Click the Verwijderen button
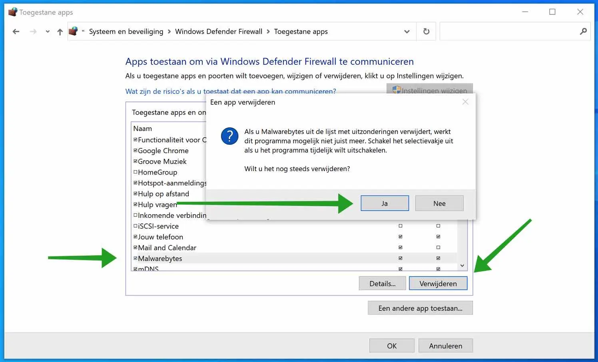The width and height of the screenshot is (598, 362). click(x=438, y=283)
